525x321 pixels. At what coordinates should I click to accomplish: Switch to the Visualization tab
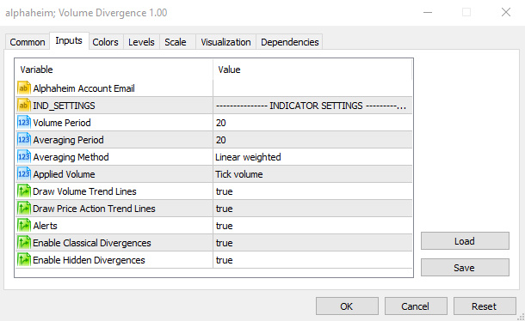pos(225,42)
